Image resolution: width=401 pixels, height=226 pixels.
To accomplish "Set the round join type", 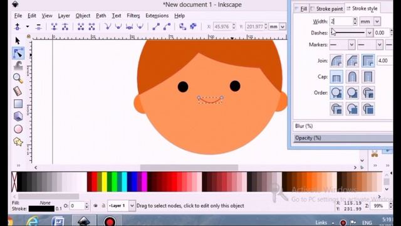I will [x=336, y=61].
